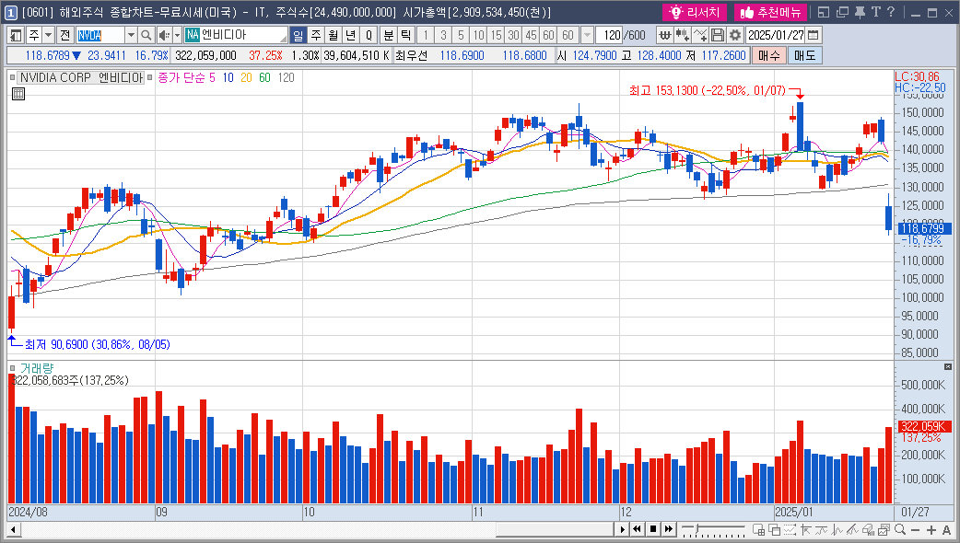Expand the NVDA symbol history dropdown
Image resolution: width=960 pixels, height=543 pixels.
click(131, 35)
